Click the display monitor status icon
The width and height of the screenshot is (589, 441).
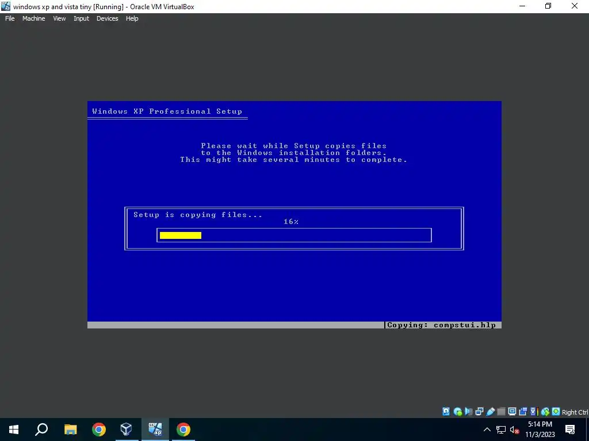[x=512, y=412]
